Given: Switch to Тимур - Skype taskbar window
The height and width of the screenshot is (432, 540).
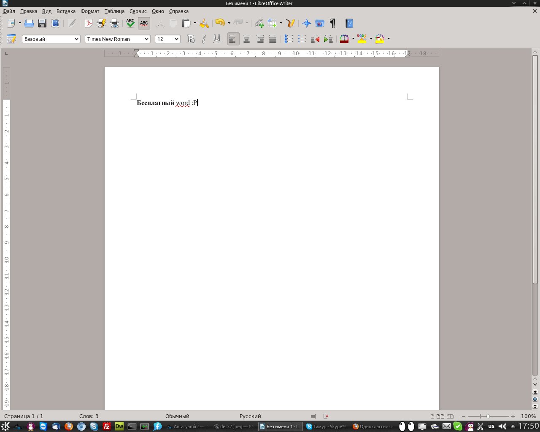Looking at the screenshot, I should tap(326, 427).
